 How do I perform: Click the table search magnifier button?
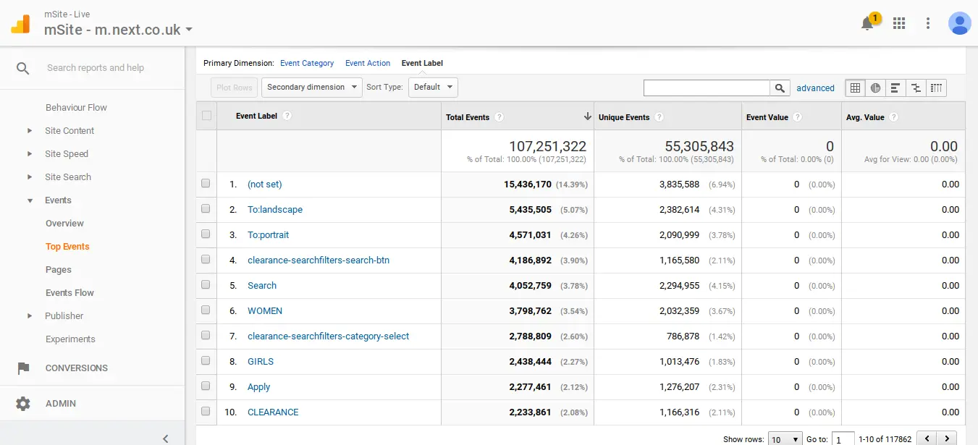click(x=780, y=88)
